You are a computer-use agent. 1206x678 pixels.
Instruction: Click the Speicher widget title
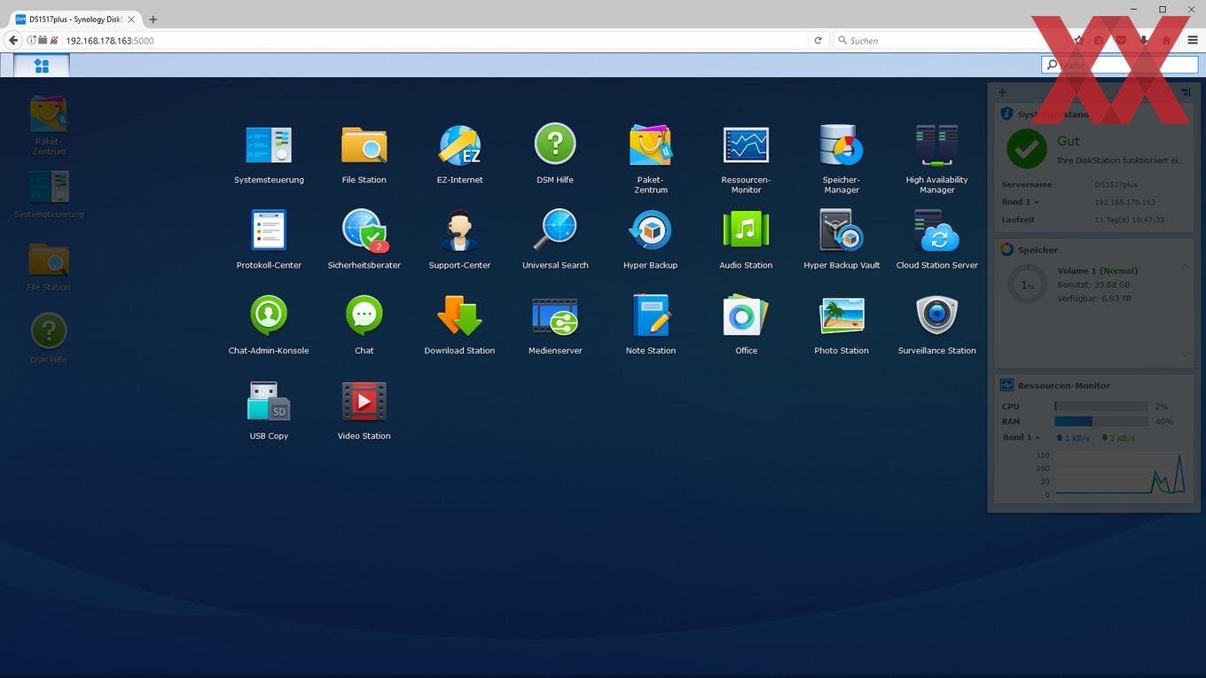pyautogui.click(x=1038, y=250)
